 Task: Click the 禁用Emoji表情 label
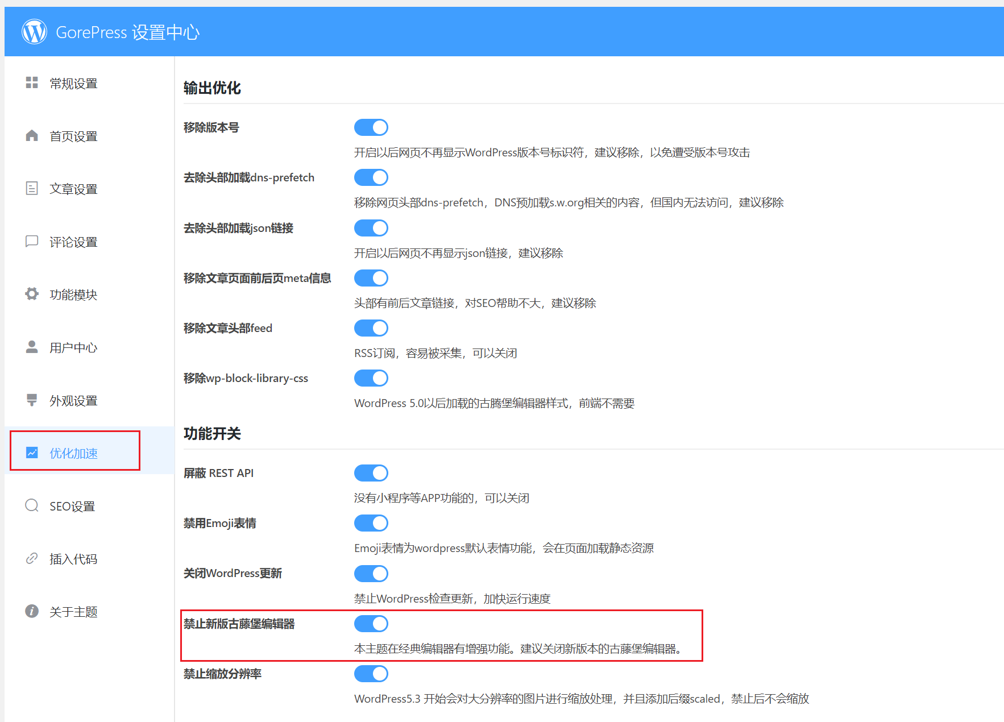point(219,523)
